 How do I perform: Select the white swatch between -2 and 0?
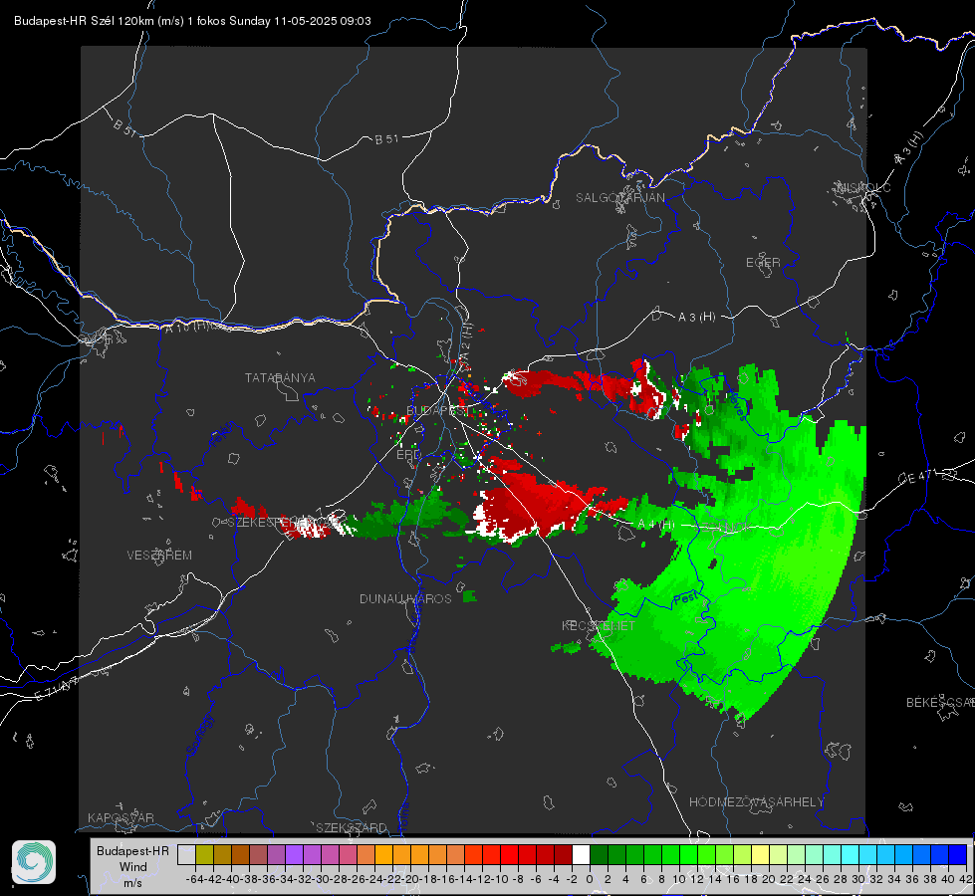(x=581, y=854)
